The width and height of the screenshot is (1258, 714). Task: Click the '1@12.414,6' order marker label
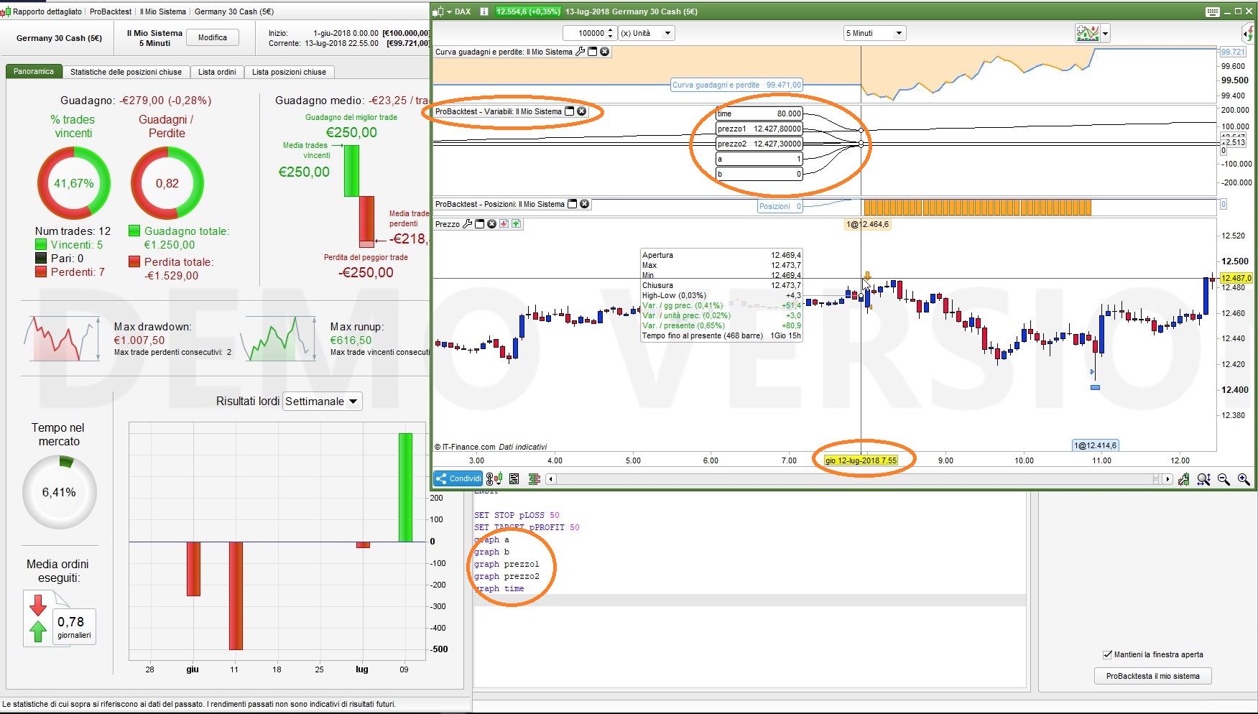[x=1096, y=445]
